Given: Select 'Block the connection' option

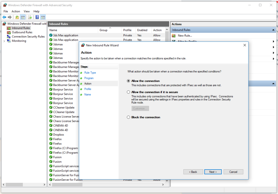Looking at the screenshot, I should [129, 117].
